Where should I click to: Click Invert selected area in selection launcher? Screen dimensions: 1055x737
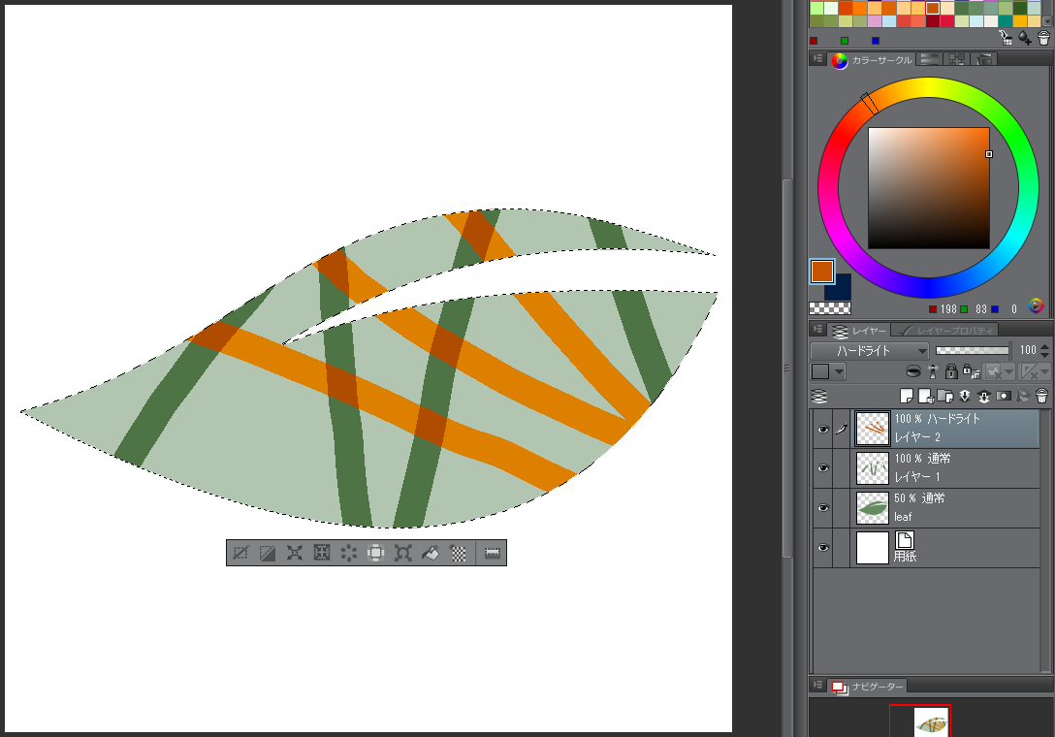point(267,554)
